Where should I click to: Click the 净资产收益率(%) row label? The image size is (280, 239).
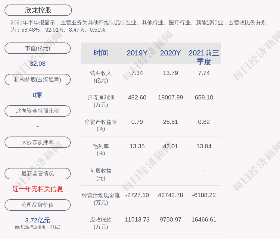[101, 125]
